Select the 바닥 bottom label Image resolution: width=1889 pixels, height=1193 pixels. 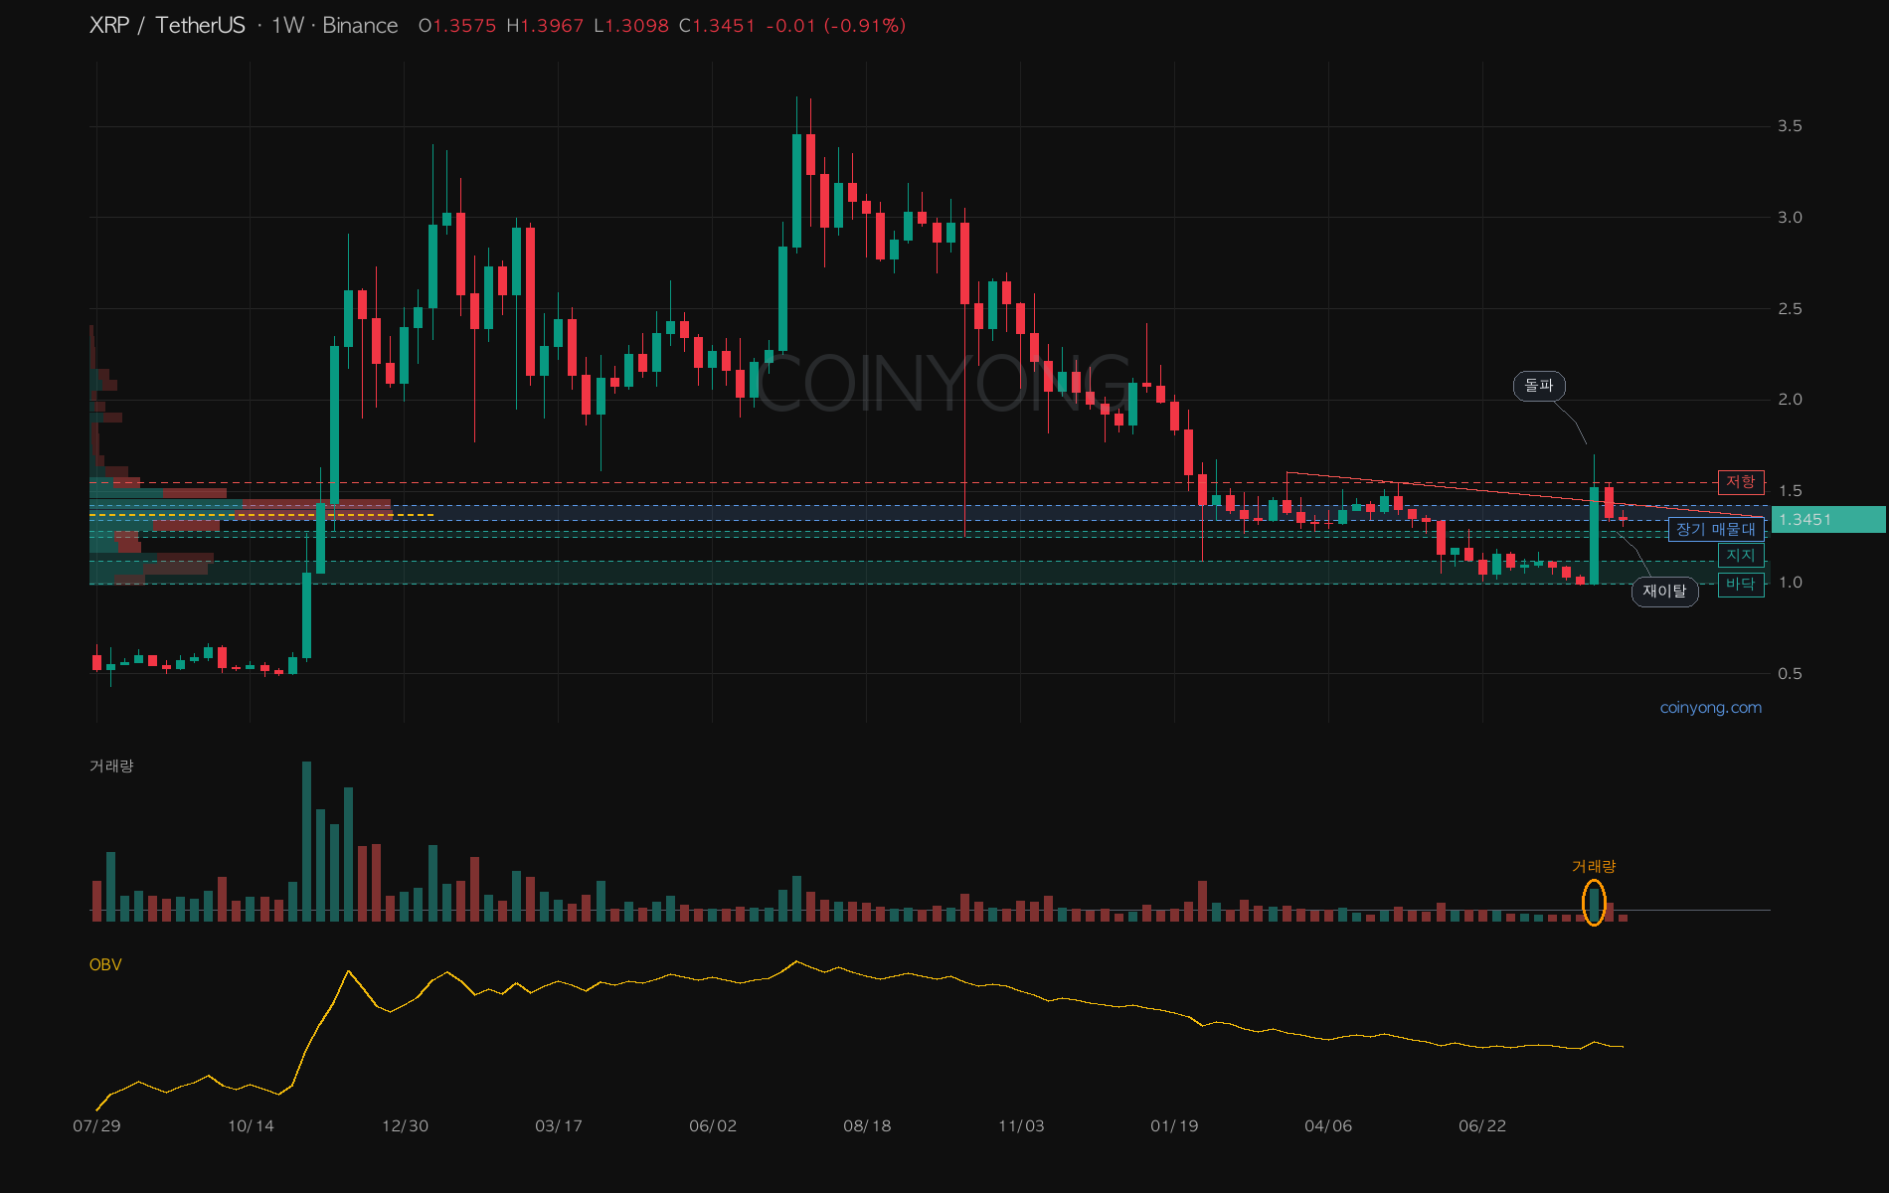click(x=1741, y=585)
